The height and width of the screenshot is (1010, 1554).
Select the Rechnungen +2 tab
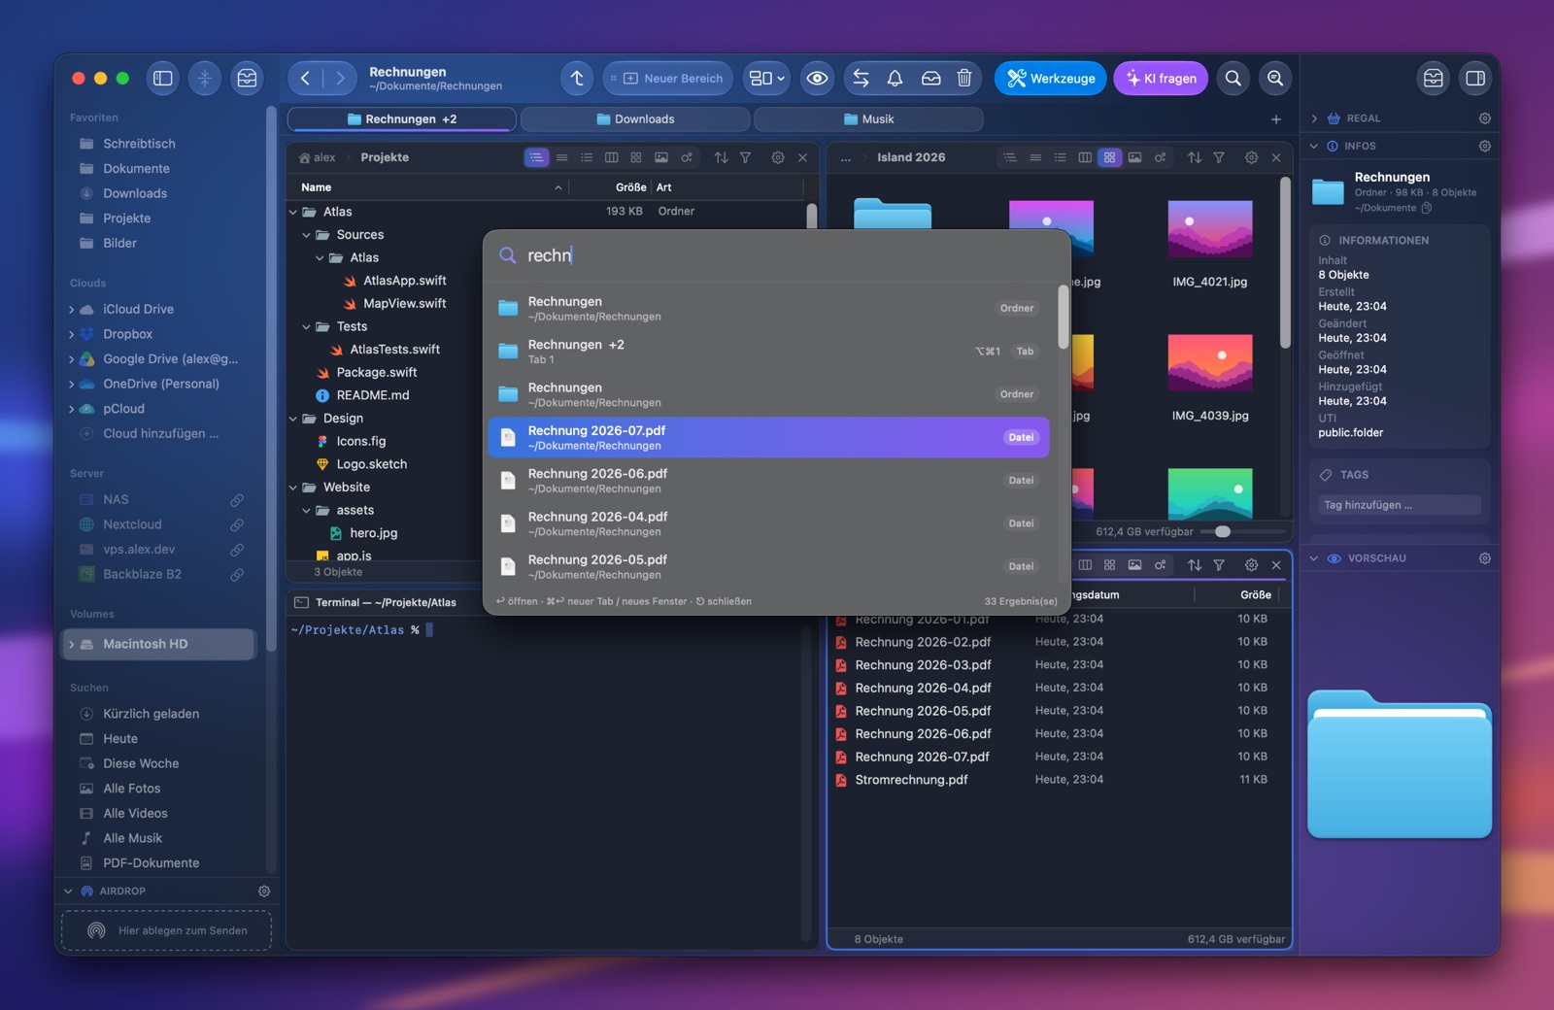pos(402,119)
